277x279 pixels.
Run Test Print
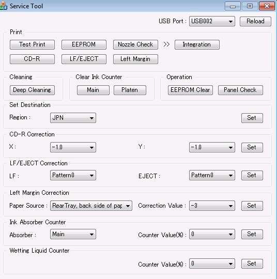pos(32,44)
